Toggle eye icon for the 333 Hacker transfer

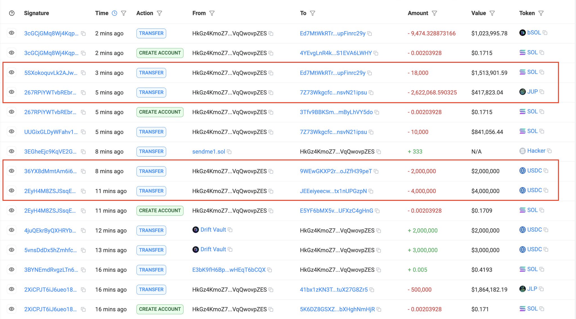coord(12,151)
